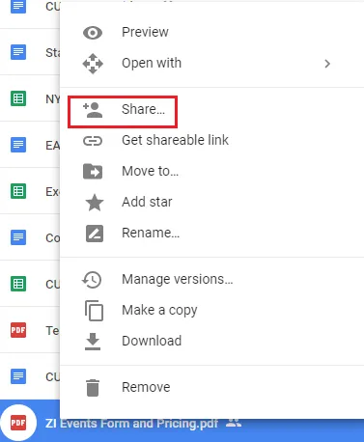Click the Manage versions history icon

point(92,280)
